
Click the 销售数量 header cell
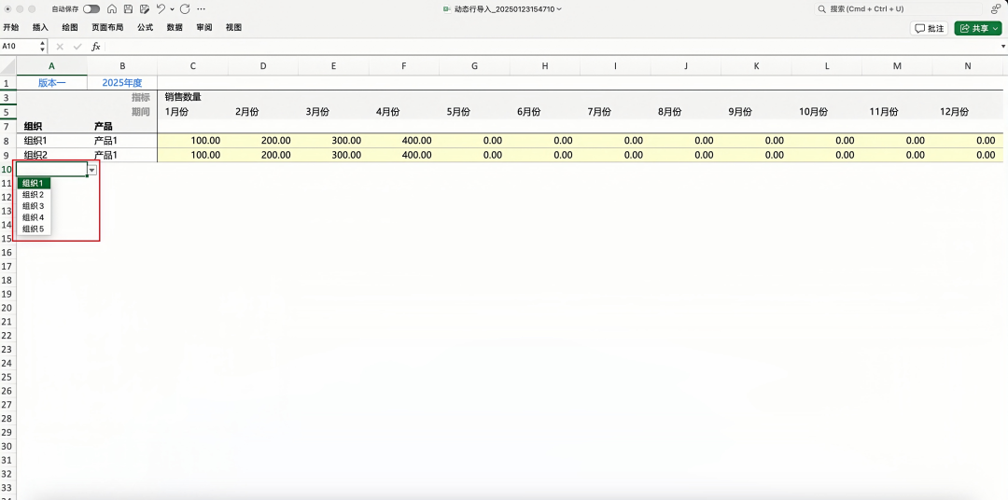coord(183,97)
